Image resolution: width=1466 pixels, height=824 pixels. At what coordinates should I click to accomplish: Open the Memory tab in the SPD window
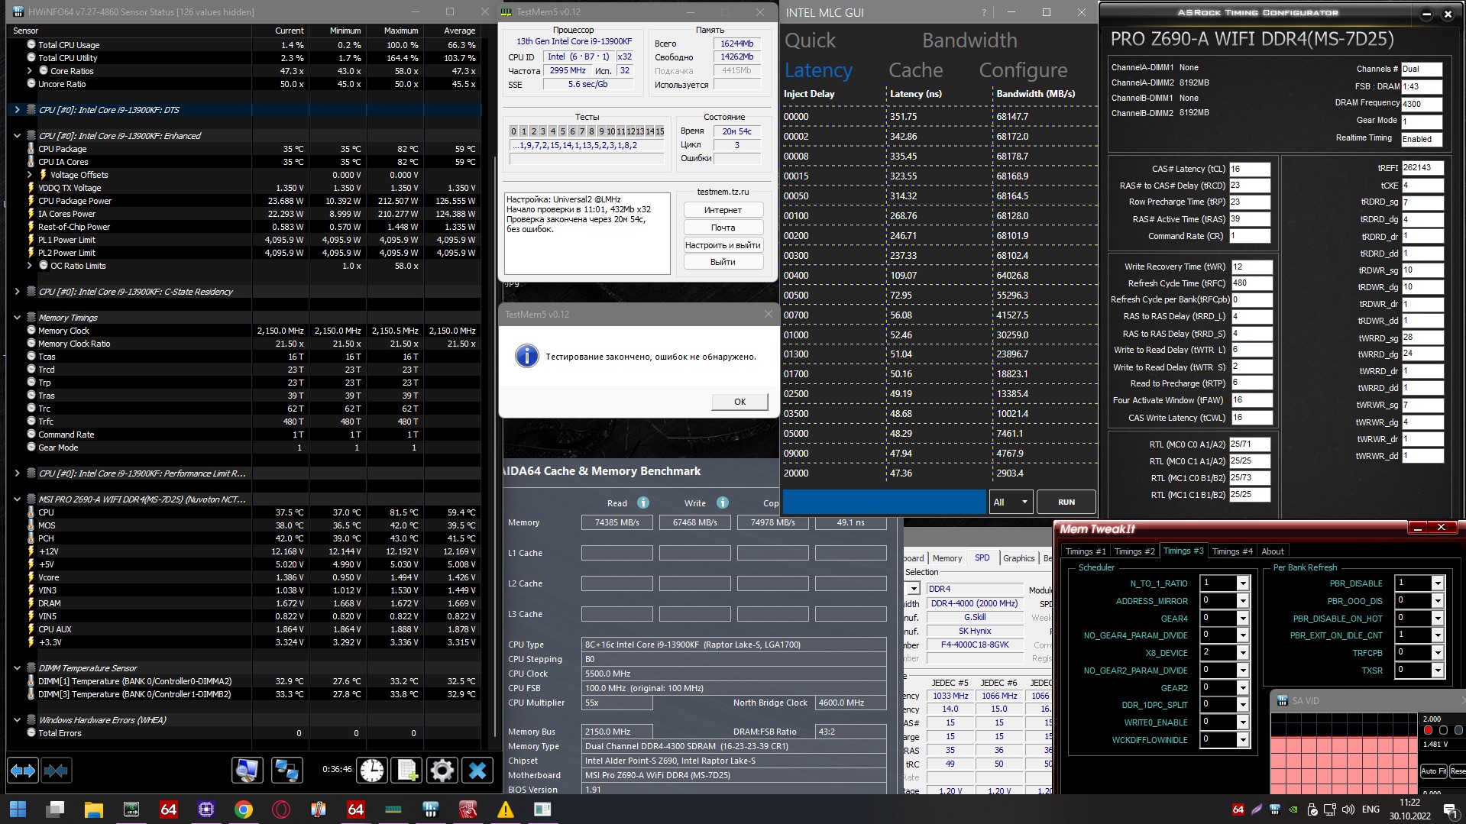pyautogui.click(x=947, y=558)
